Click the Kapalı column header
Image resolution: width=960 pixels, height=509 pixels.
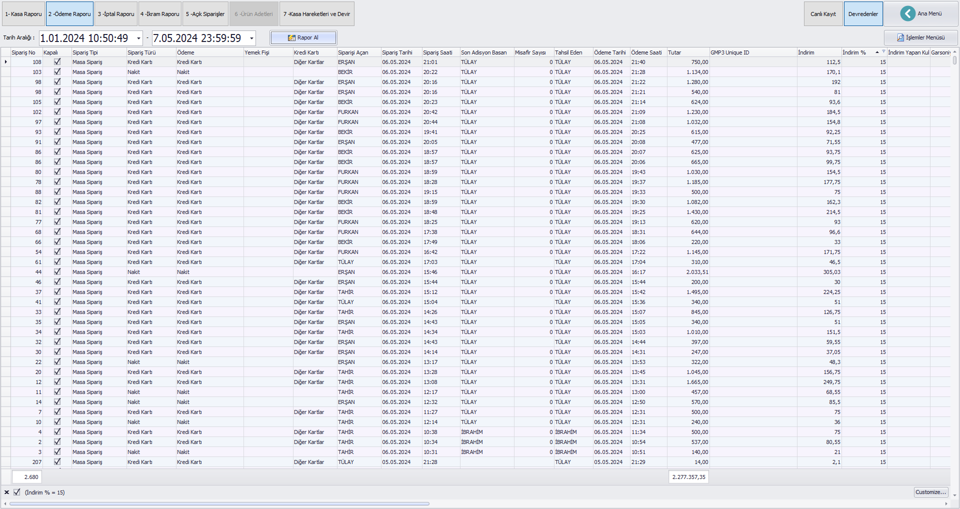(x=56, y=52)
